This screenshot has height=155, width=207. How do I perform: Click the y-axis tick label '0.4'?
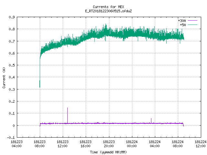click(x=12, y=77)
